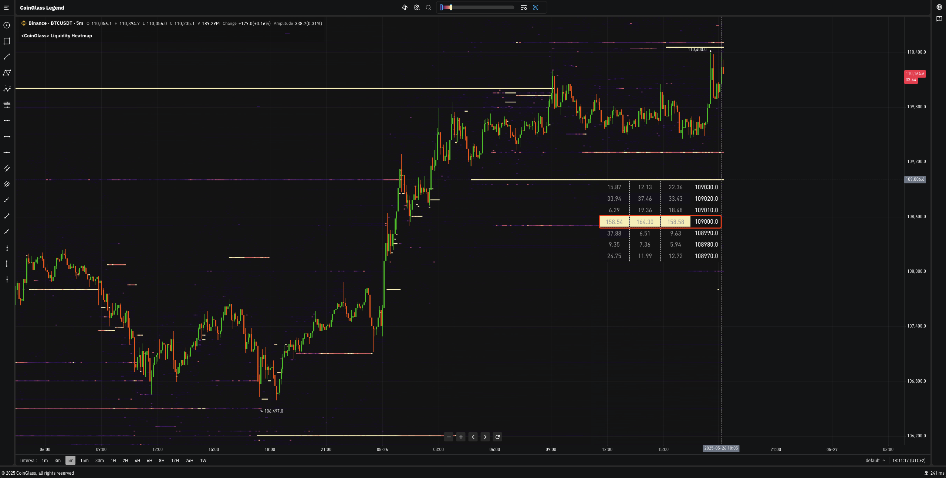Select the crosshair cursor tool
The width and height of the screenshot is (946, 478).
[6, 25]
